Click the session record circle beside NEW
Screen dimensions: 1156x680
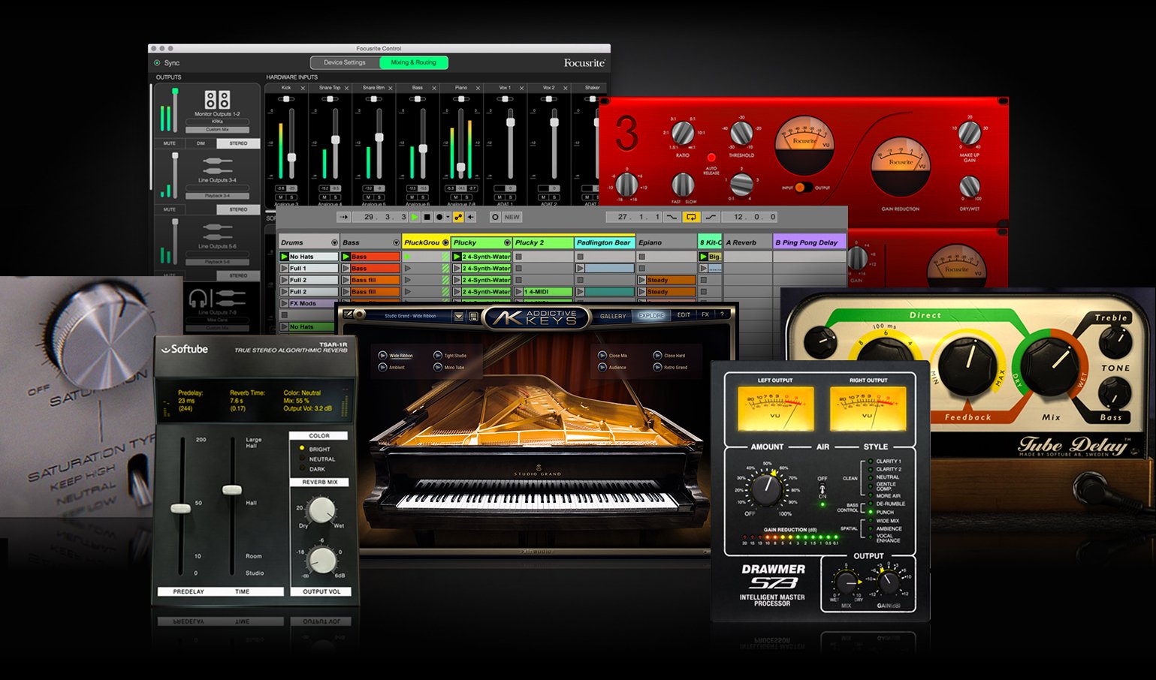click(495, 217)
